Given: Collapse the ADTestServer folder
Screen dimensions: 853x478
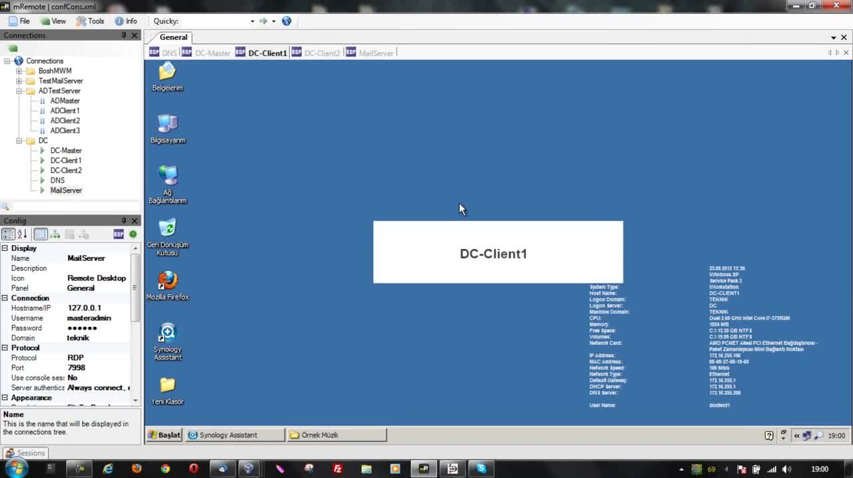Looking at the screenshot, I should (19, 91).
